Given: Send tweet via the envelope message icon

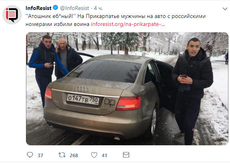Looking at the screenshot, I should click(126, 155).
